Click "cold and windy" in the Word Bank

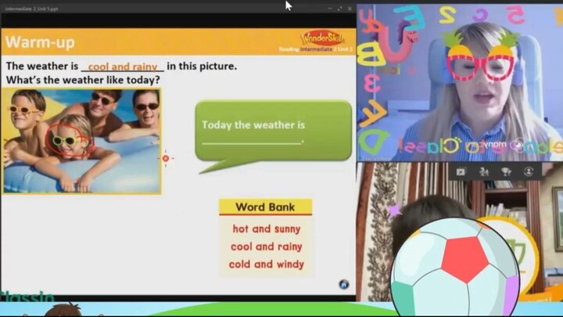267,265
